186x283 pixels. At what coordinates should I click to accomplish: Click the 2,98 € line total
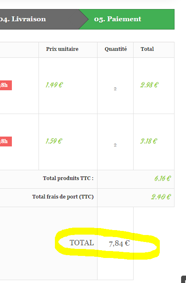coord(149,85)
